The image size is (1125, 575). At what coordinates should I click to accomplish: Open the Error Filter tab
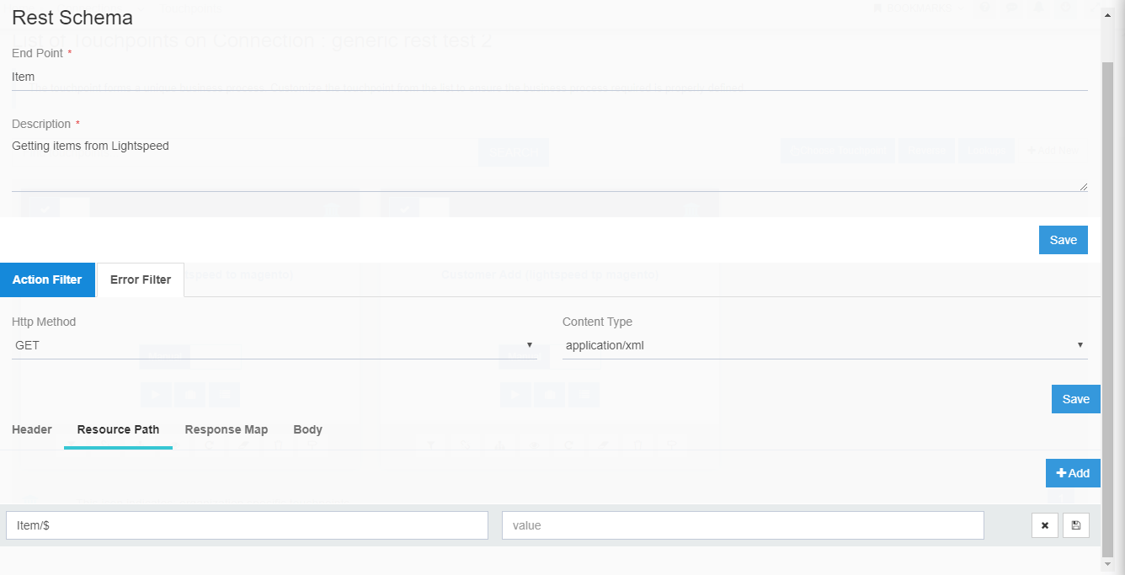[x=141, y=280]
